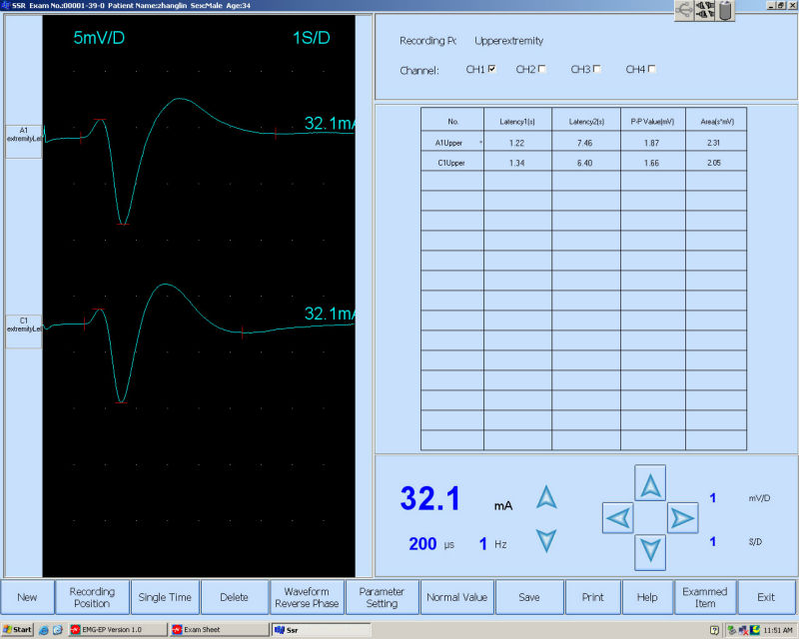
Task: Print the exam results
Action: coord(592,597)
